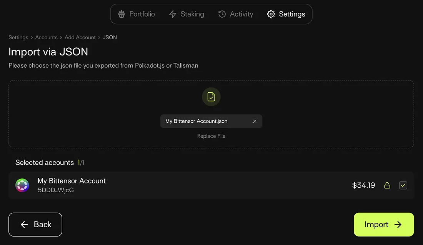This screenshot has width=423, height=245.
Task: Select the My Bittensor Account name text
Action: coord(72,181)
